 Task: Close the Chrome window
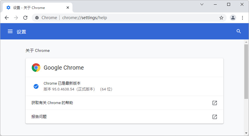tap(242, 4)
